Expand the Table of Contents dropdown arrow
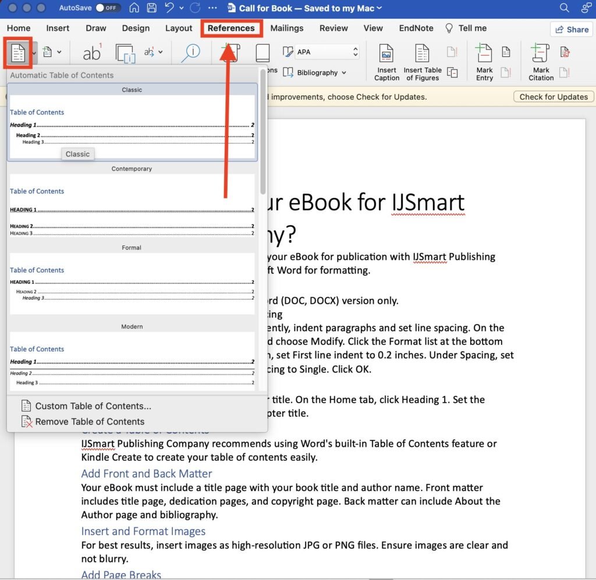Screen dimensions: 596x580 [x=34, y=53]
